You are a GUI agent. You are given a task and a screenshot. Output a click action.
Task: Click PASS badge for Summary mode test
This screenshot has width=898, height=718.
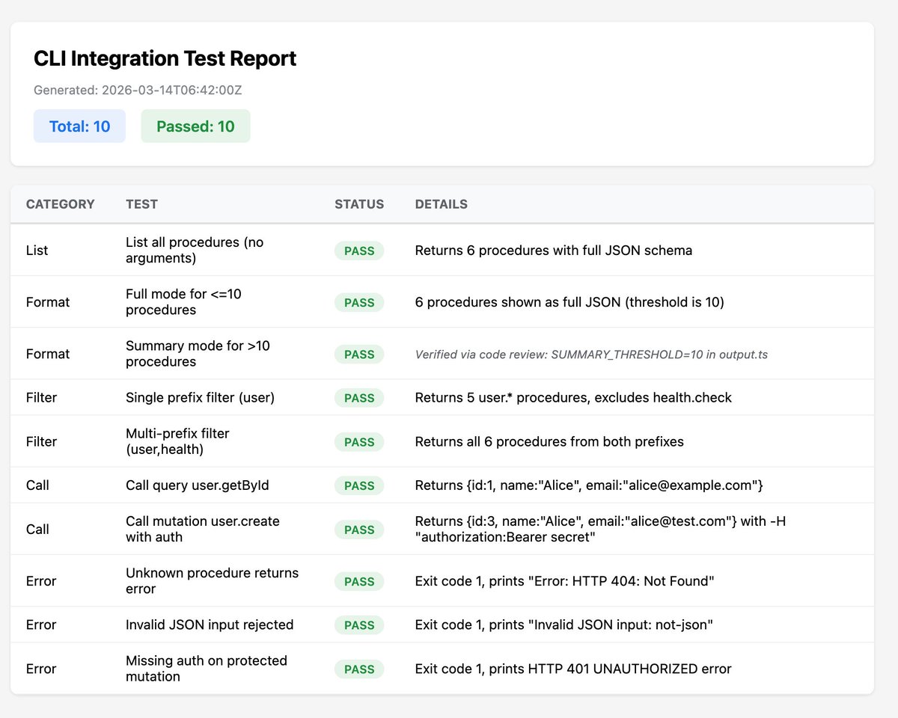[359, 354]
